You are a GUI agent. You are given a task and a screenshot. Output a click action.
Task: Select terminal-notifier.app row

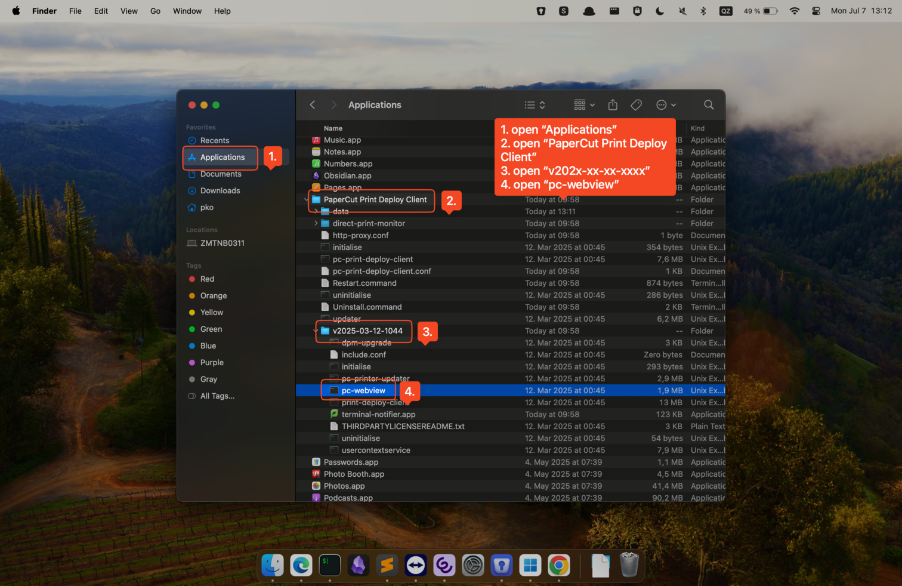click(x=511, y=414)
